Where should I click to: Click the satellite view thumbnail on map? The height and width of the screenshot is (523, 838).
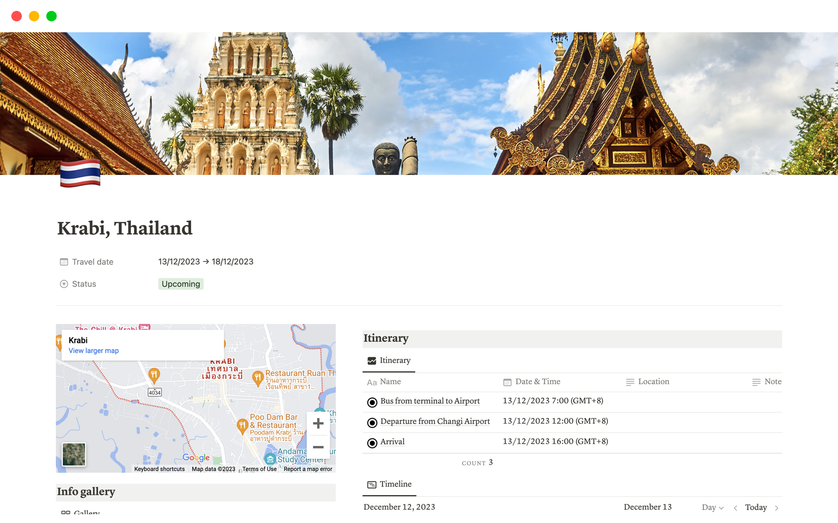(74, 454)
